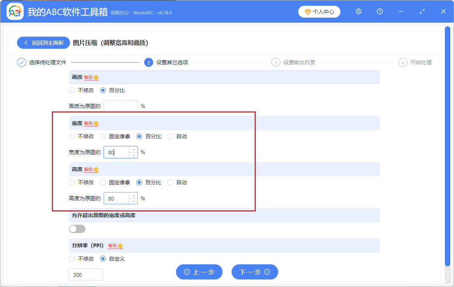This screenshot has height=287, width=454.
Task: Open the settings gear in titlebar
Action: (x=358, y=11)
